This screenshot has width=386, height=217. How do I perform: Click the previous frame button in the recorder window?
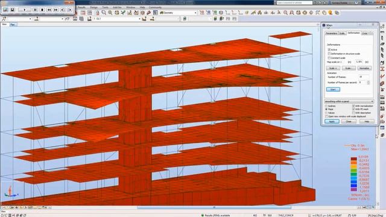(x=63, y=10)
